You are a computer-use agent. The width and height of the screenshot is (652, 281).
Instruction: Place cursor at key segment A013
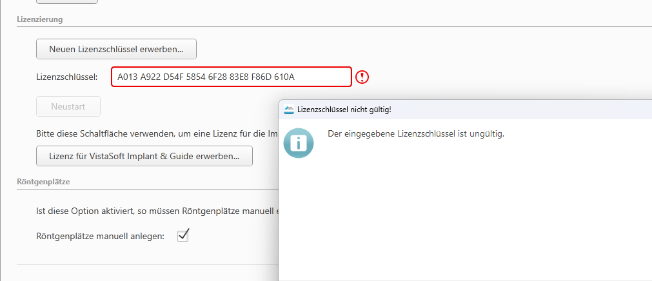(x=128, y=77)
